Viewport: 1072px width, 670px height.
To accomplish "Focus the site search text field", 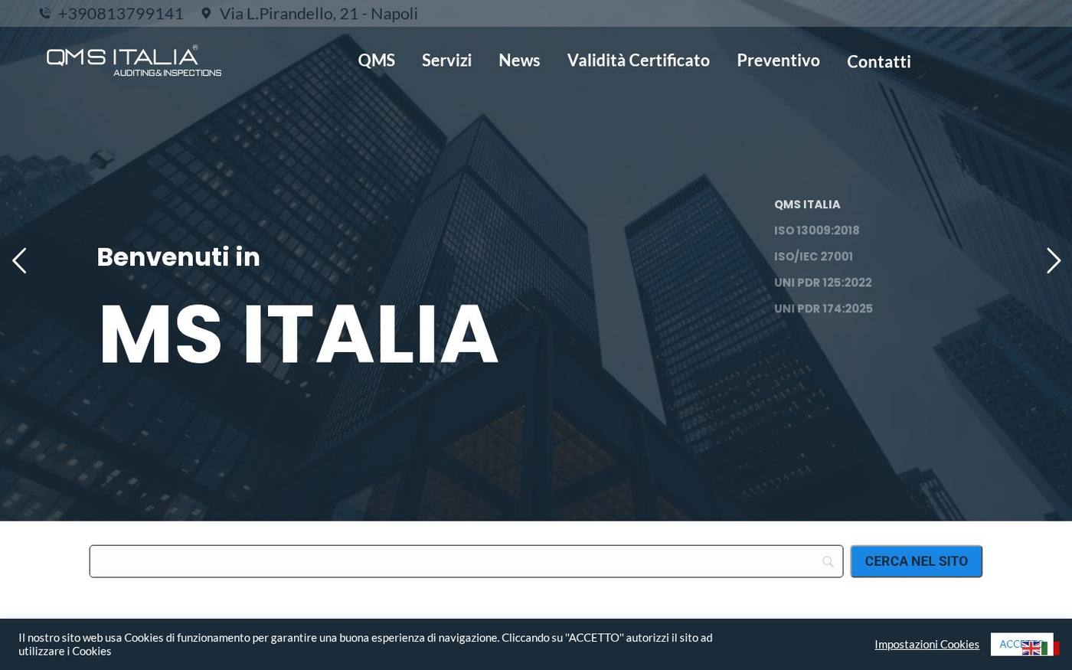I will coord(466,561).
